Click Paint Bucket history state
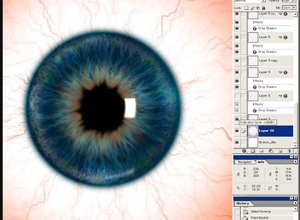The height and width of the screenshot is (220, 300). 260,218
